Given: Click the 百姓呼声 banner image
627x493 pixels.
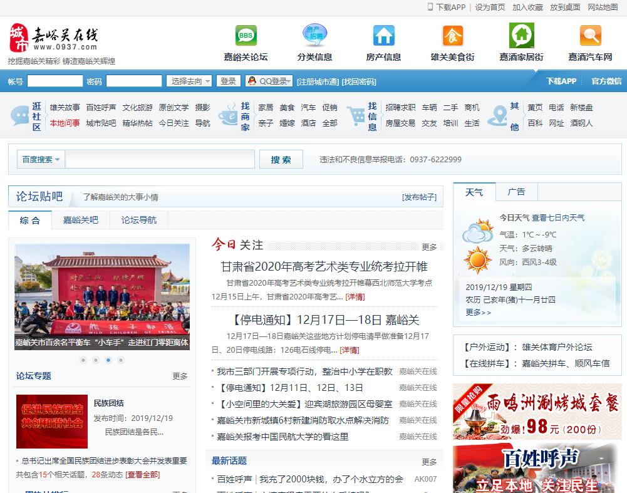Looking at the screenshot, I should click(537, 469).
